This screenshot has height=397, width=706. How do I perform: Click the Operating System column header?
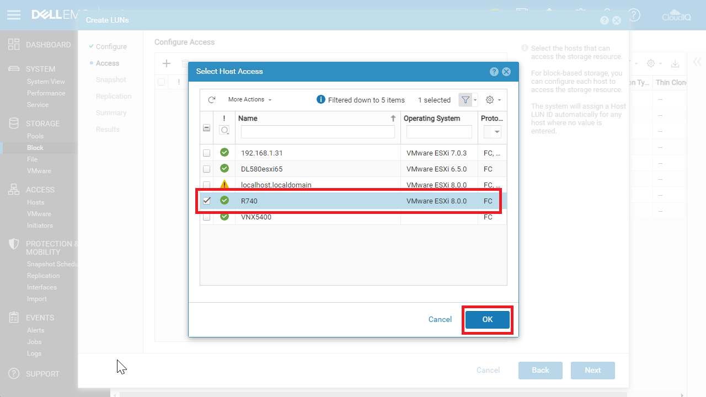pyautogui.click(x=432, y=119)
